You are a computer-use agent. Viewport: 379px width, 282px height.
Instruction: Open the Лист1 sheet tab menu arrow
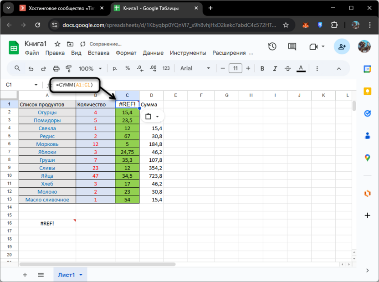(x=81, y=275)
